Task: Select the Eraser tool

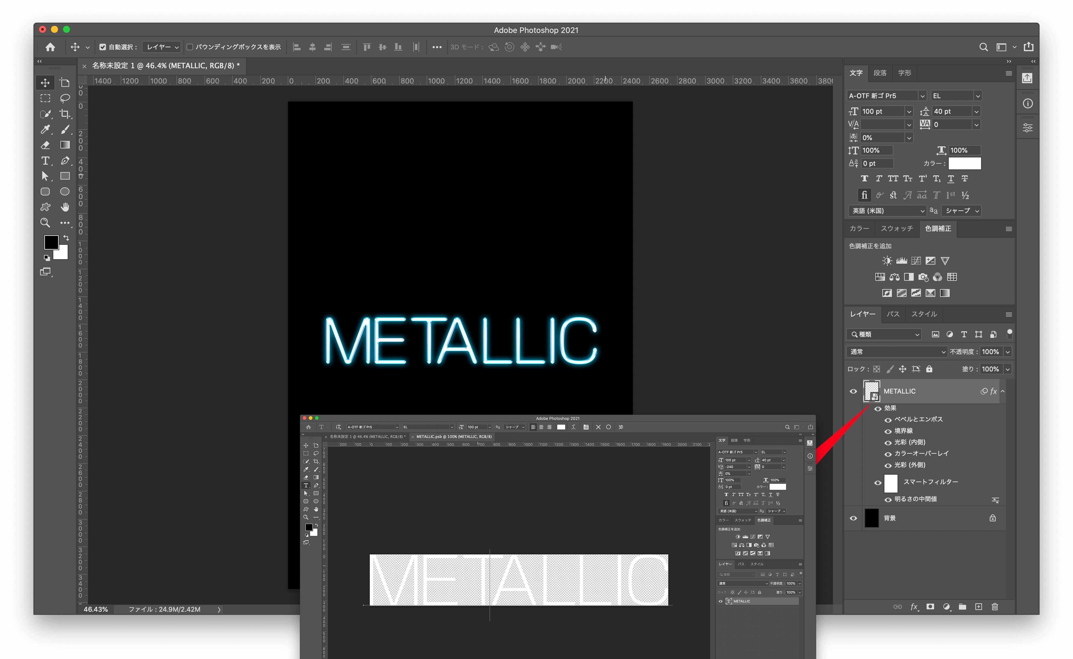Action: pyautogui.click(x=45, y=145)
